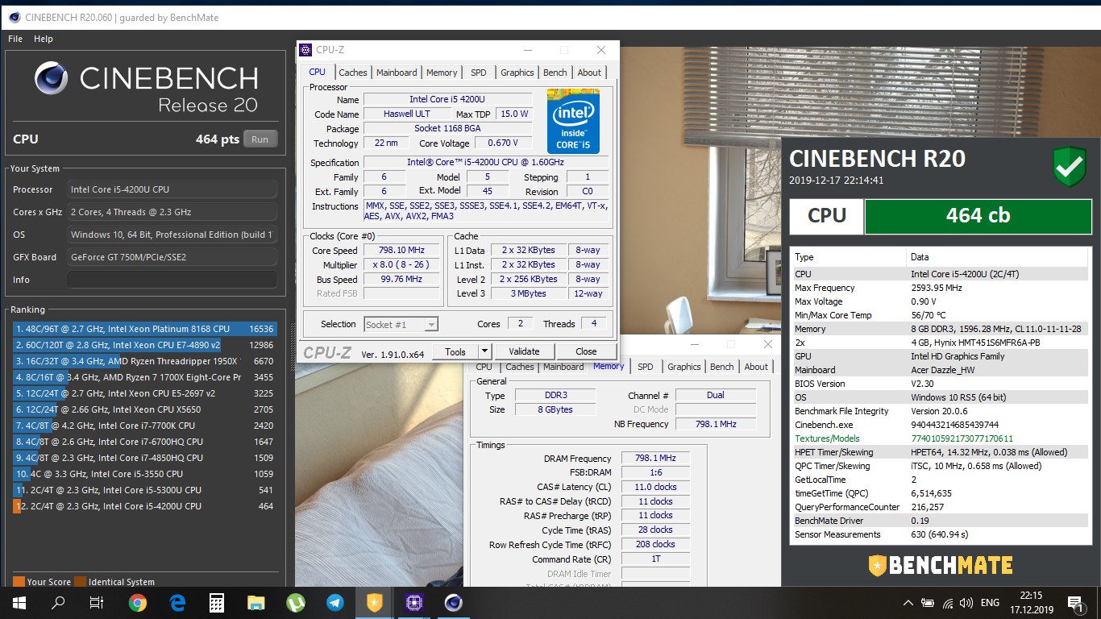Select Mainboard tab in rear CPU-Z window
The width and height of the screenshot is (1101, 619).
tap(563, 367)
